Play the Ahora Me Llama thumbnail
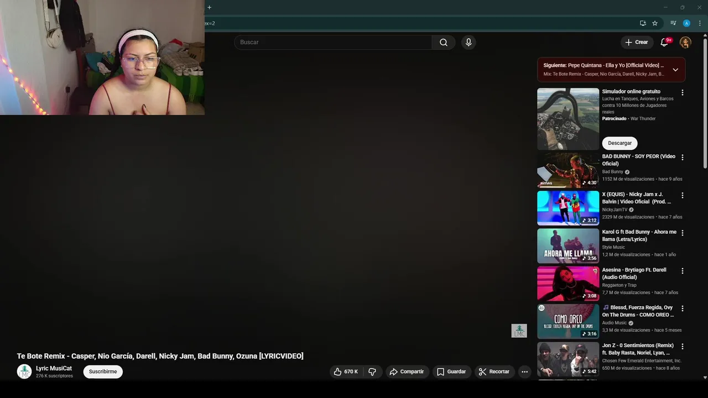The image size is (708, 398). [x=568, y=246]
